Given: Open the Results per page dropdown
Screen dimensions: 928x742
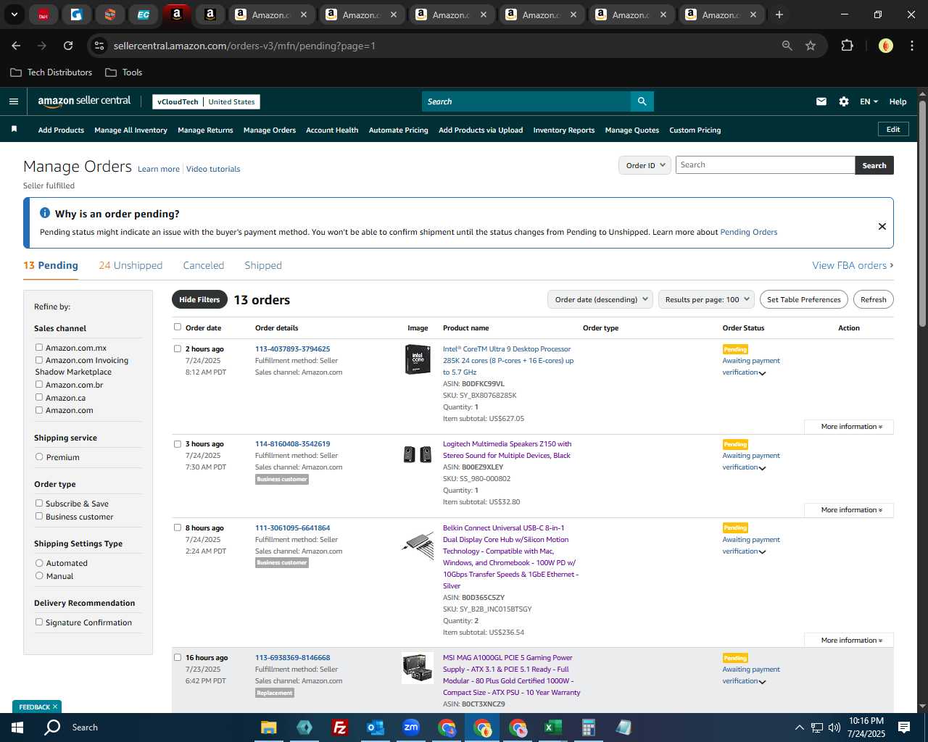Looking at the screenshot, I should [x=706, y=299].
